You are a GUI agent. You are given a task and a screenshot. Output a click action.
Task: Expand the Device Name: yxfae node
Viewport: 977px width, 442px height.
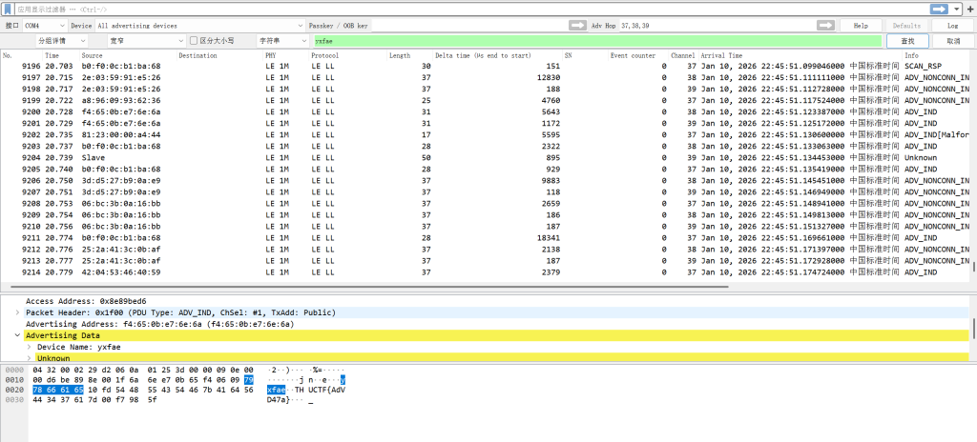30,347
